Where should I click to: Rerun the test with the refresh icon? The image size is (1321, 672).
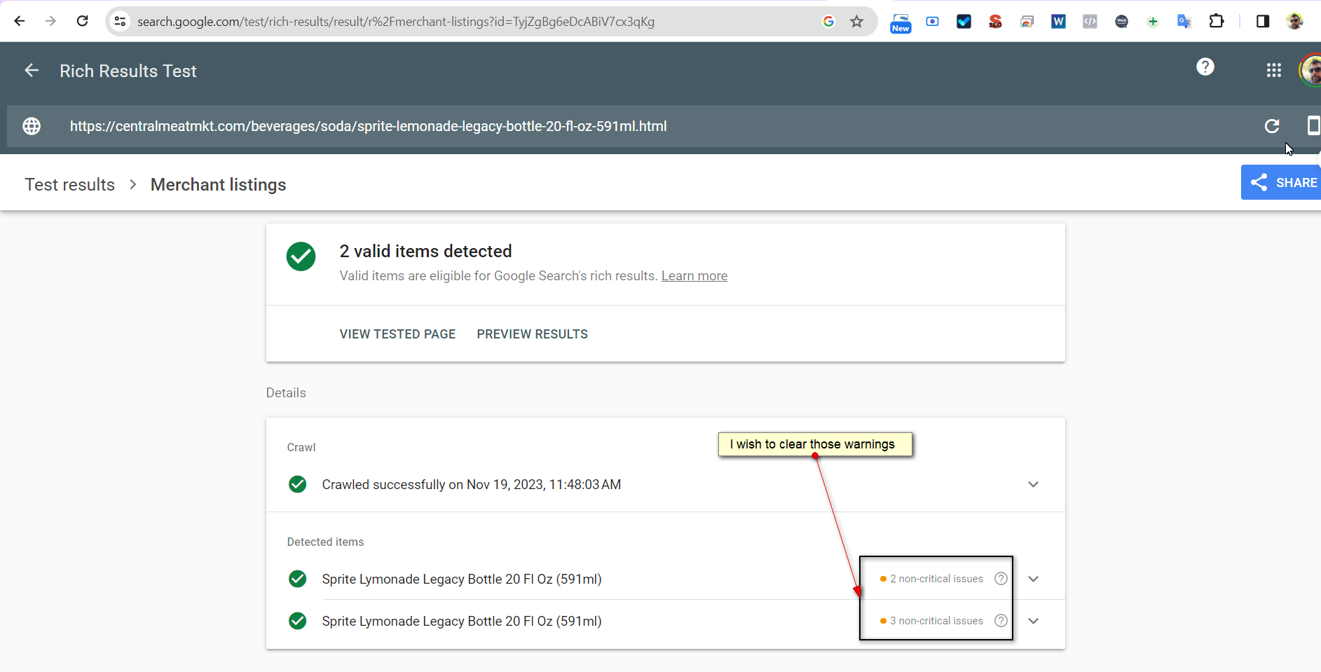tap(1272, 126)
